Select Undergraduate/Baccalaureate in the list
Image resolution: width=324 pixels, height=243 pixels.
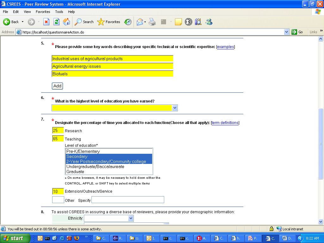109,166
